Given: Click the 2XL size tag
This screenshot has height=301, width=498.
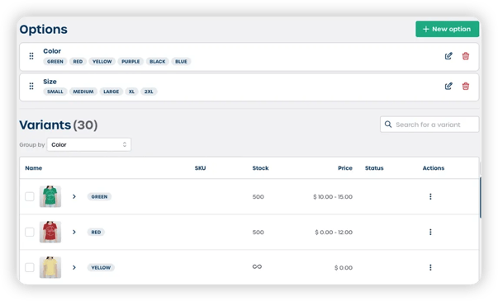Looking at the screenshot, I should [x=149, y=92].
